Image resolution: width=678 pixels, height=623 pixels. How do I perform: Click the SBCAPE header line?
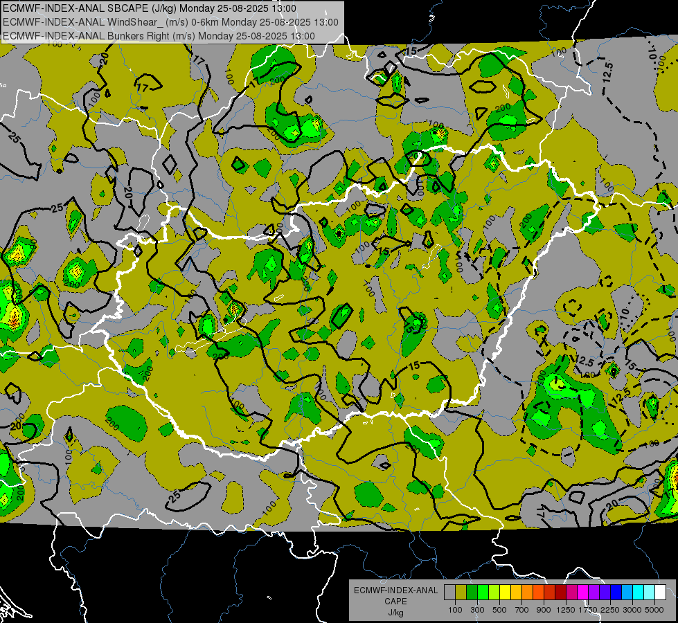(x=150, y=8)
